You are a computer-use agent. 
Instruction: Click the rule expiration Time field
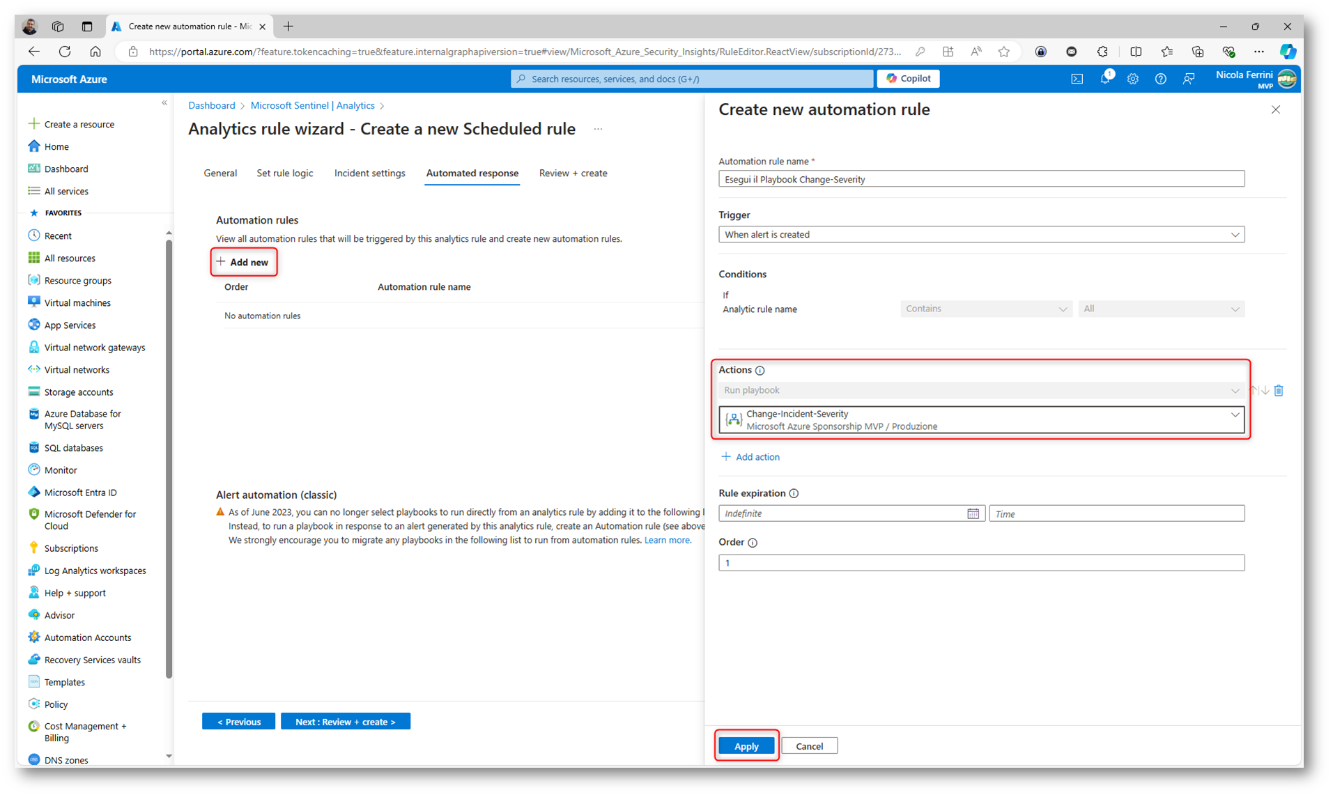(x=1116, y=513)
